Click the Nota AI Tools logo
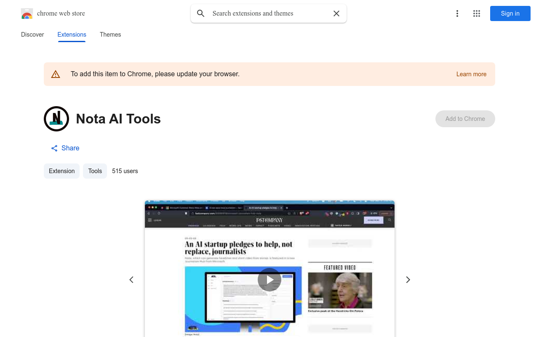Image resolution: width=539 pixels, height=337 pixels. coord(56,119)
